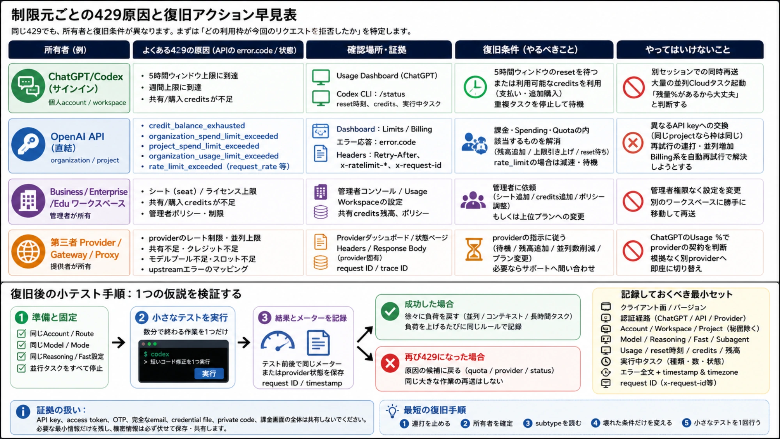Click the red X icon beside 再び429になった場合
The width and height of the screenshot is (780, 439).
pyautogui.click(x=390, y=363)
